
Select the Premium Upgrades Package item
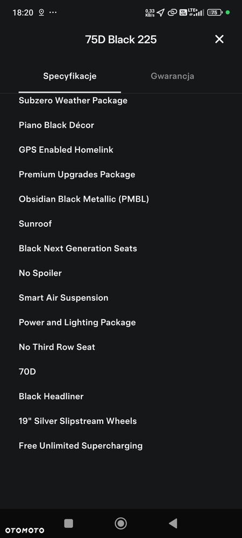click(77, 174)
